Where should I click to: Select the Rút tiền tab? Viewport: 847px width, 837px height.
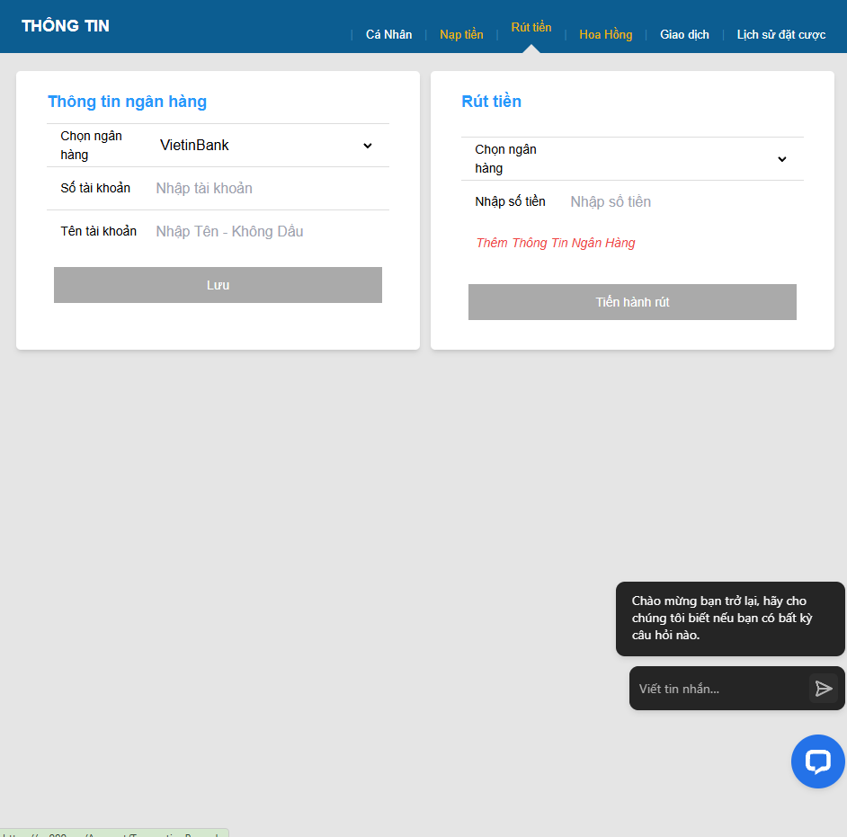tap(531, 28)
